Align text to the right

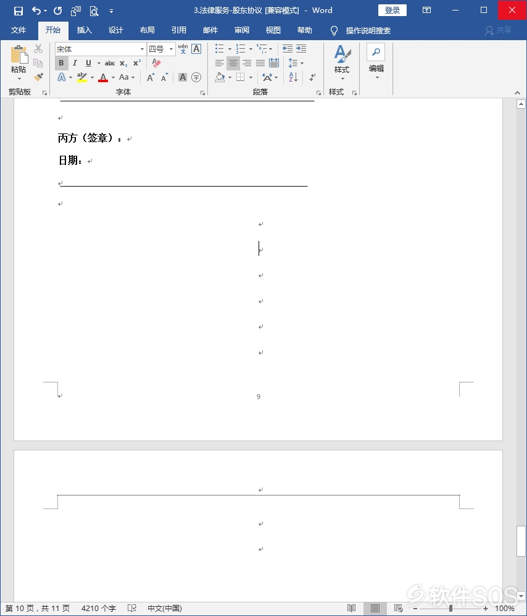(x=247, y=63)
